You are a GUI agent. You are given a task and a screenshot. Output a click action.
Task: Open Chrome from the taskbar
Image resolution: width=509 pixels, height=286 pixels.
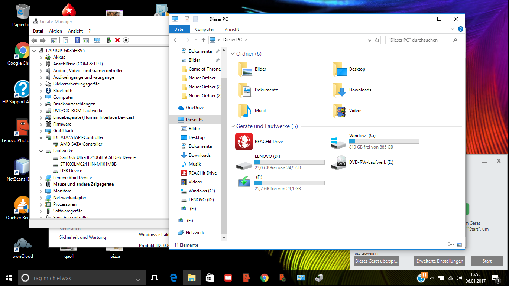pos(264,278)
